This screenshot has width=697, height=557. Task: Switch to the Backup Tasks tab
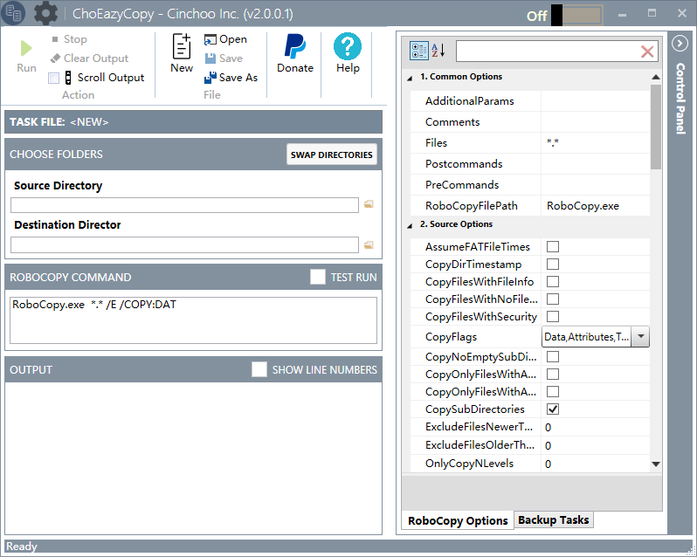coord(554,519)
